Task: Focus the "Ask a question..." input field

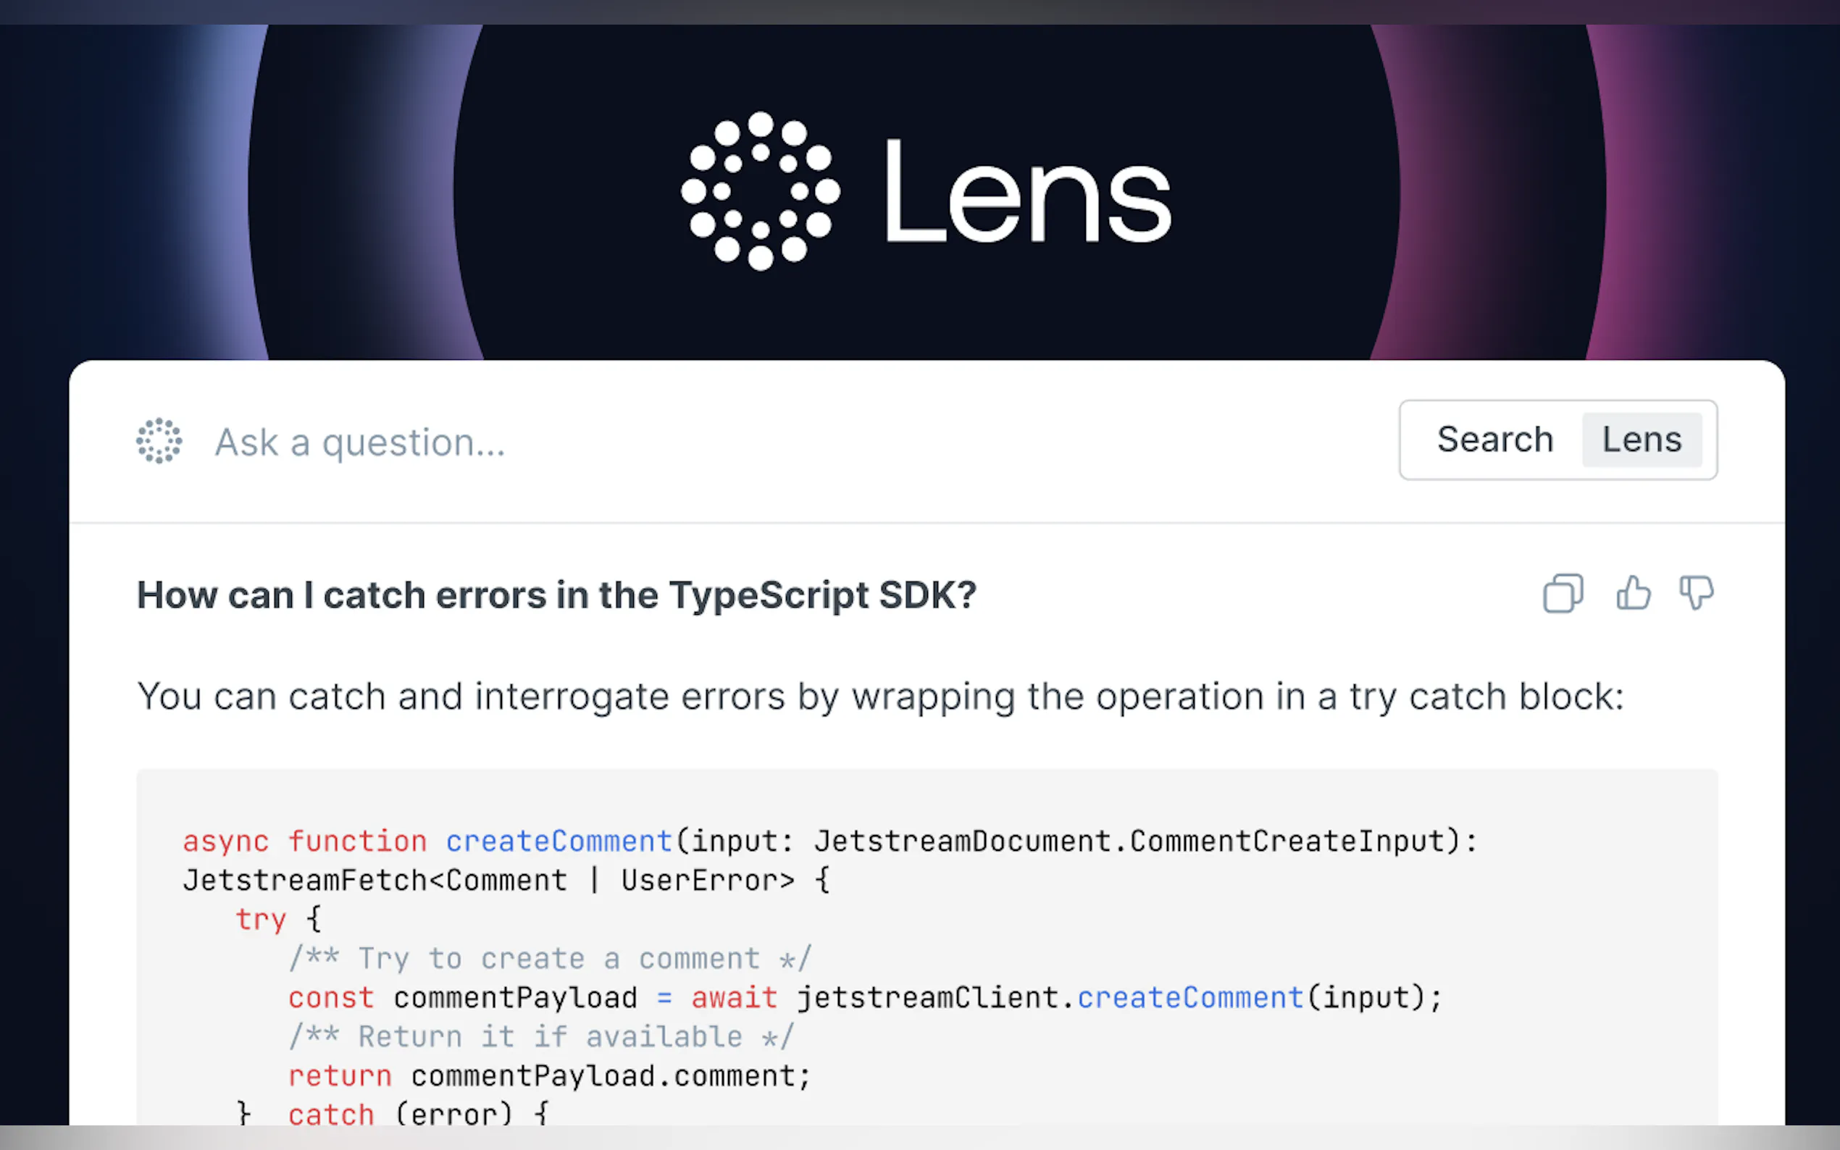Action: point(685,442)
